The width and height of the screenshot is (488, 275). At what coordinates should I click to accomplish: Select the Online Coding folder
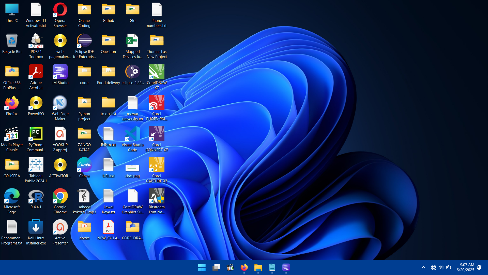pos(84,15)
